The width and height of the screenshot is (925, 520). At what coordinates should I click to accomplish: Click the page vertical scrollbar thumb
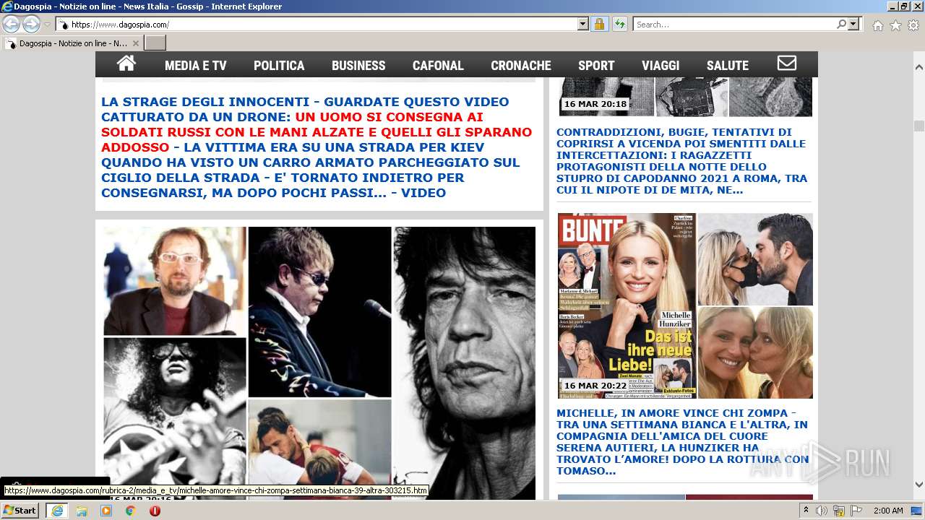(x=918, y=126)
